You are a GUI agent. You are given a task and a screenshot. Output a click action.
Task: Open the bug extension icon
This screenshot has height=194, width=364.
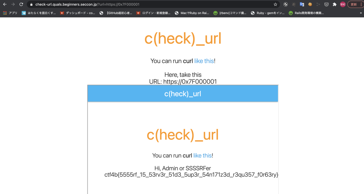click(x=294, y=5)
